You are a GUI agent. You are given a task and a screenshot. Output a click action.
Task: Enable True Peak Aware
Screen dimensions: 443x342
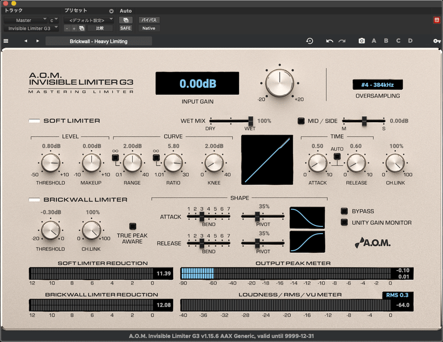[132, 226]
